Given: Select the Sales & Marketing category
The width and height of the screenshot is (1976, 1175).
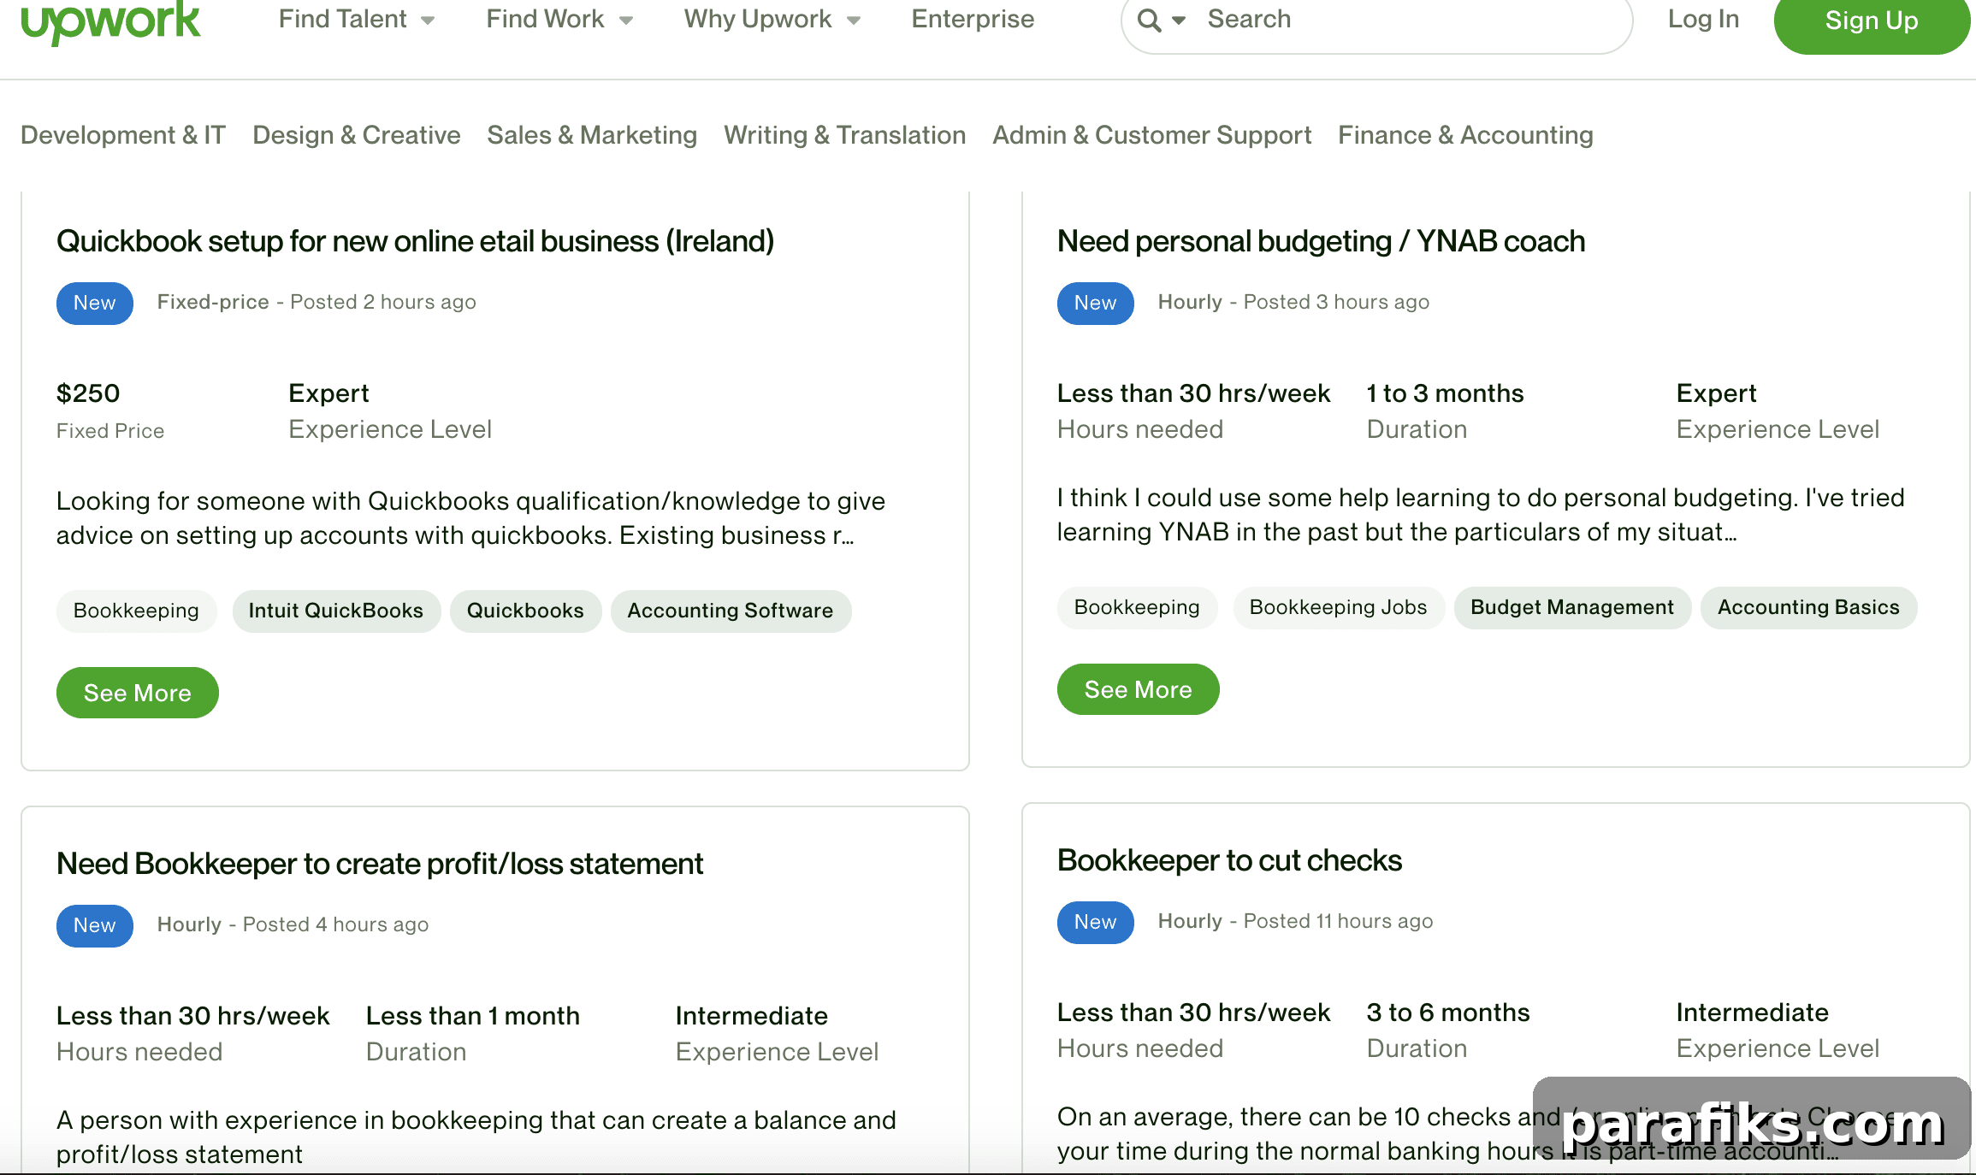Looking at the screenshot, I should coord(592,135).
